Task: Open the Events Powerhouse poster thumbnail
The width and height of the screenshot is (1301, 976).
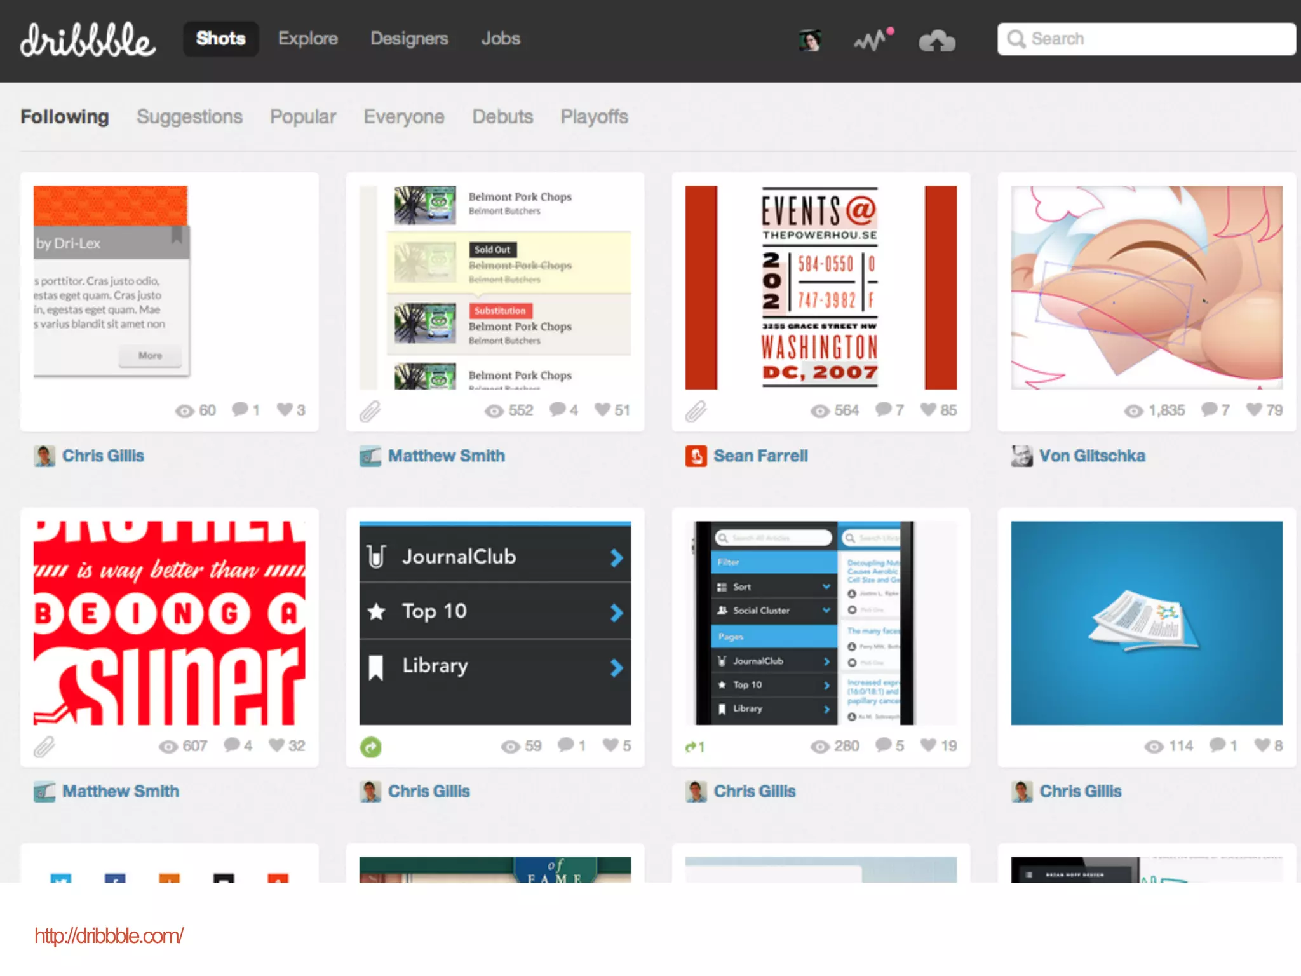Action: tap(821, 287)
